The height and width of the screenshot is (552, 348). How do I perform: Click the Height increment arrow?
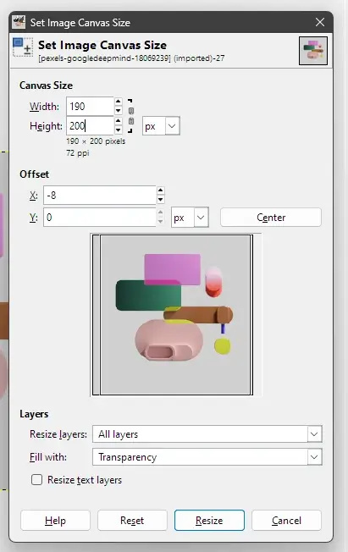[x=119, y=121]
